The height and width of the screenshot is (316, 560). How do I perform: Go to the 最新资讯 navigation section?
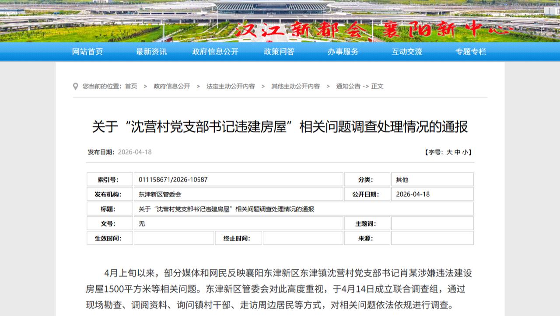click(151, 52)
